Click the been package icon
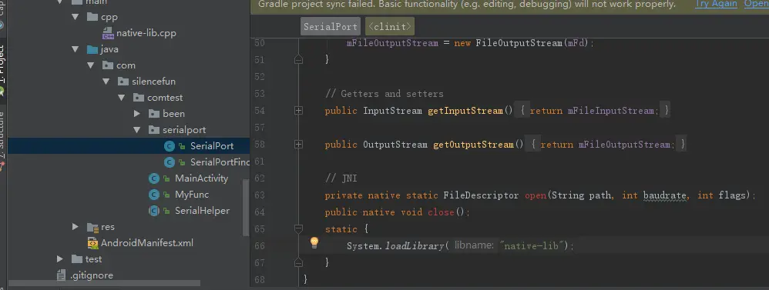This screenshot has height=290, width=769. (x=154, y=114)
